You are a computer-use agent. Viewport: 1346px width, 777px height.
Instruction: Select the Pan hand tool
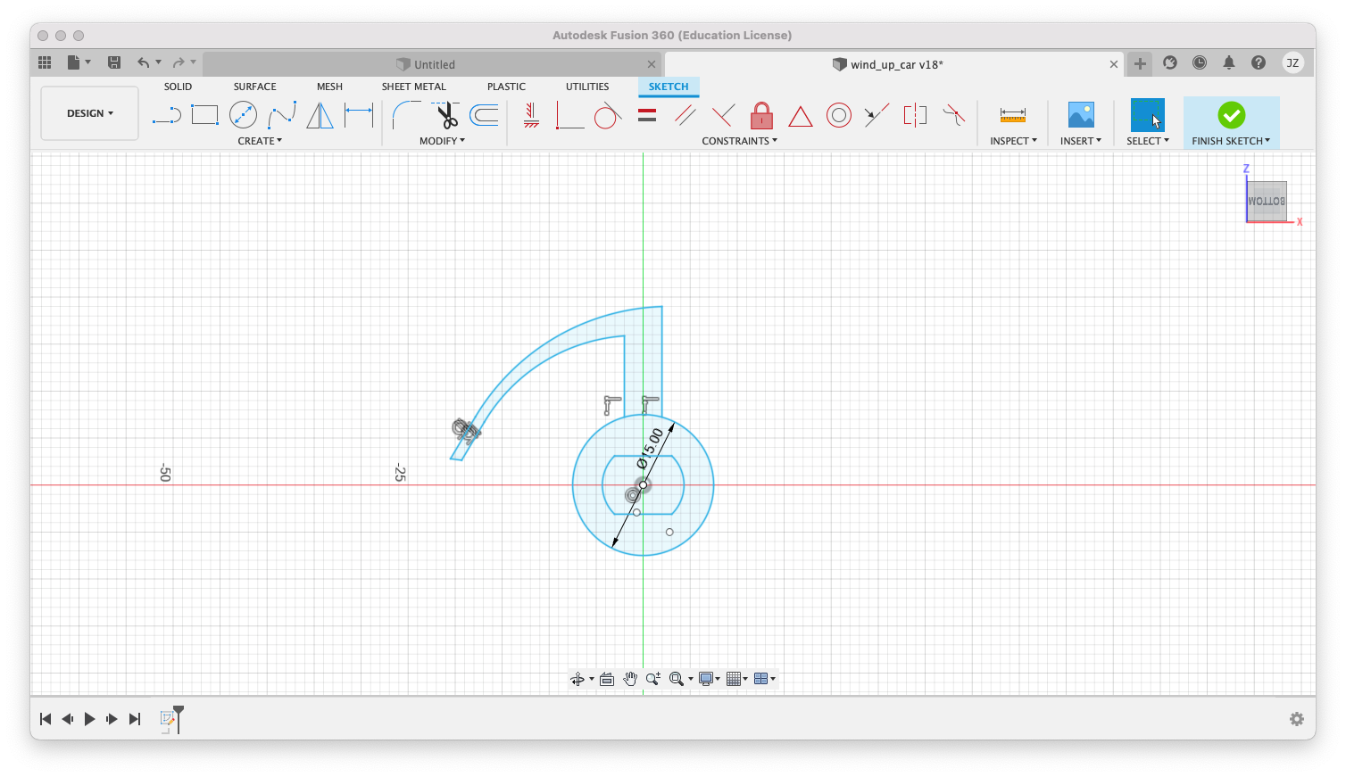(630, 679)
